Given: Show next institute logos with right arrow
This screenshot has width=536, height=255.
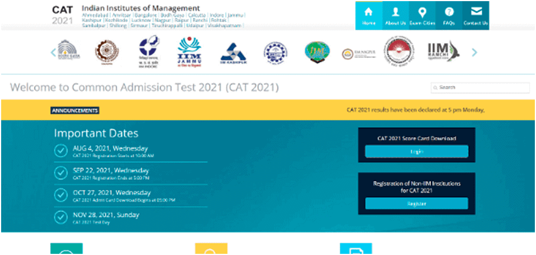Looking at the screenshot, I should [474, 52].
